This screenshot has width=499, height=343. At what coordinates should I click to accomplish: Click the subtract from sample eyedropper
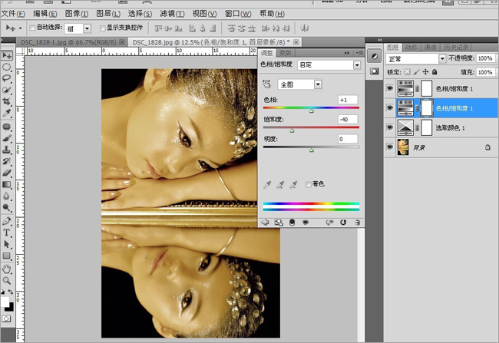293,185
